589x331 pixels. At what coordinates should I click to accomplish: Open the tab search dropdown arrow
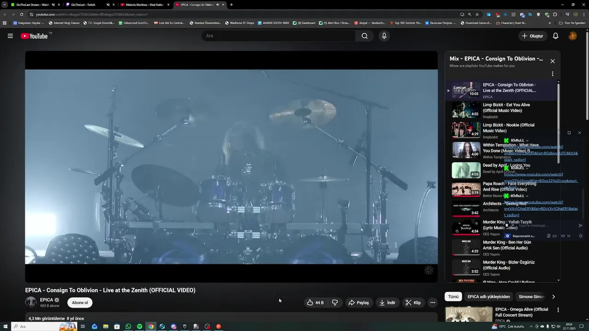tap(4, 5)
